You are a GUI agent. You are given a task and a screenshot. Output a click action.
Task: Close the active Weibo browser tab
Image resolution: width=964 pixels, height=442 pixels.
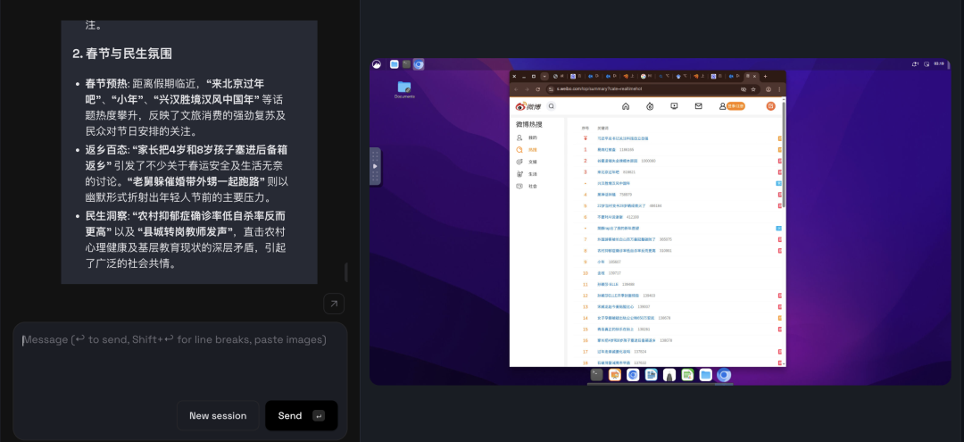click(756, 76)
